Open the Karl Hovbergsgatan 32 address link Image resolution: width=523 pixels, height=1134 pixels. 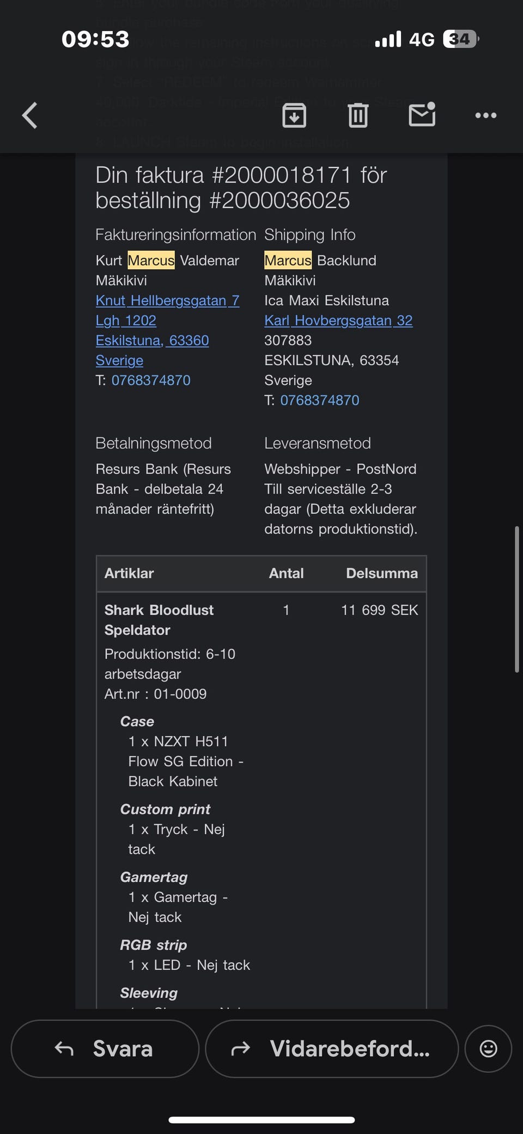[339, 320]
